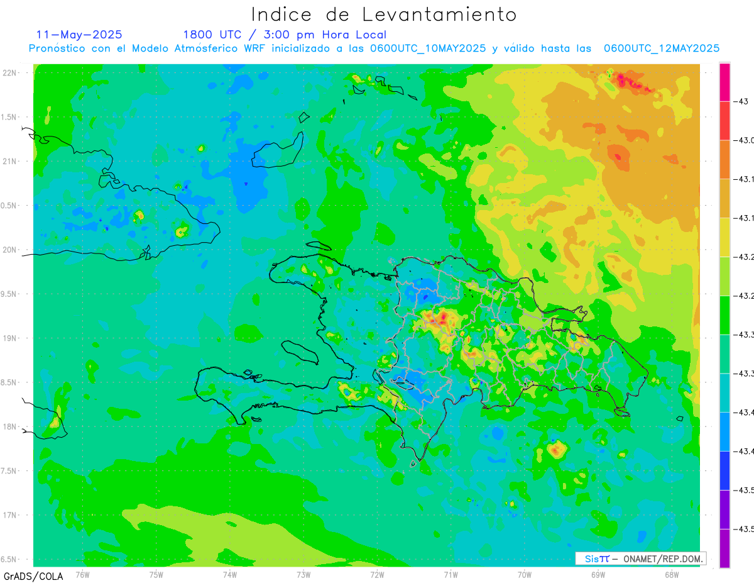Click the 'SisTT – ONAMET/REP.DOM.' credit box
Viewport: 754px width, 583px height.
tap(641, 558)
